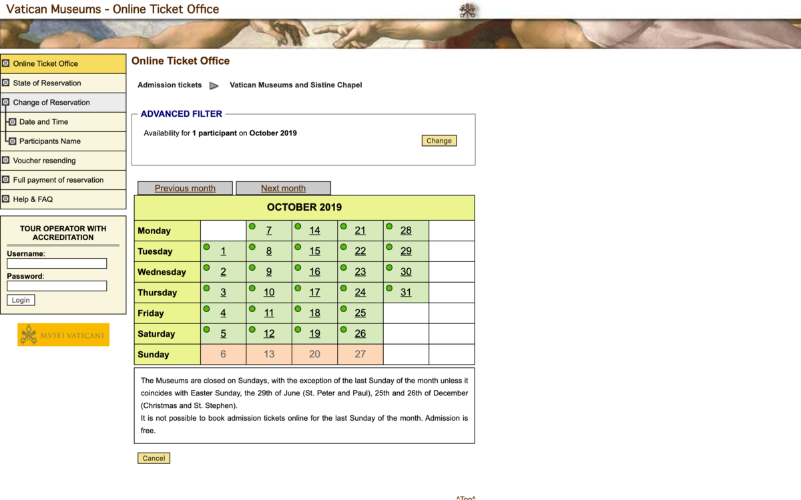Click the Change filter button

pos(439,141)
